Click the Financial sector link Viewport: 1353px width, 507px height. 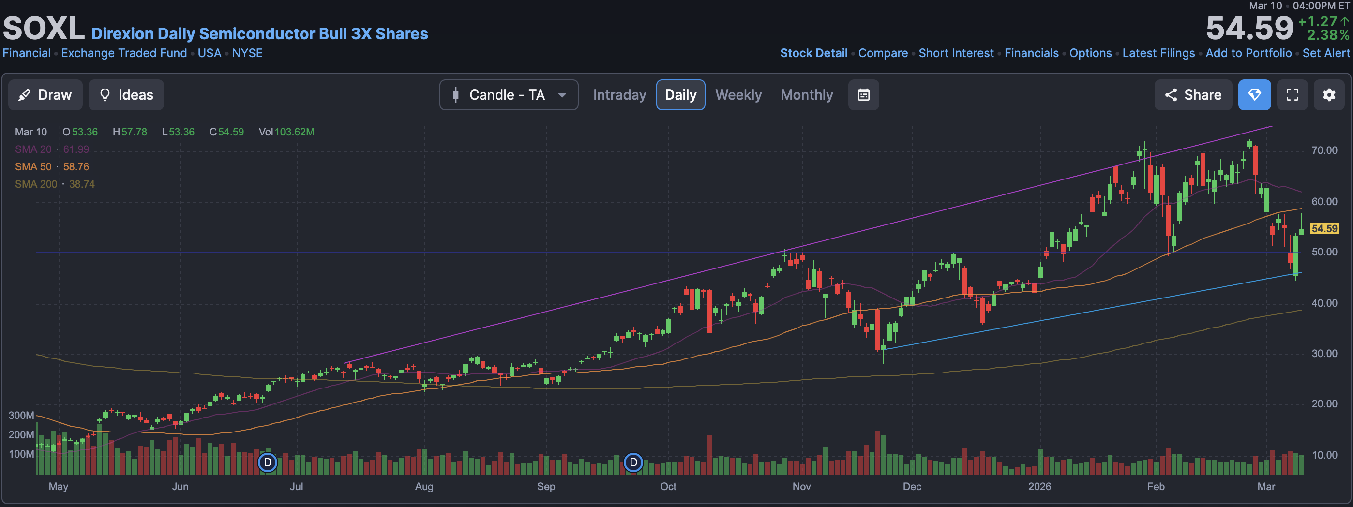tap(27, 53)
